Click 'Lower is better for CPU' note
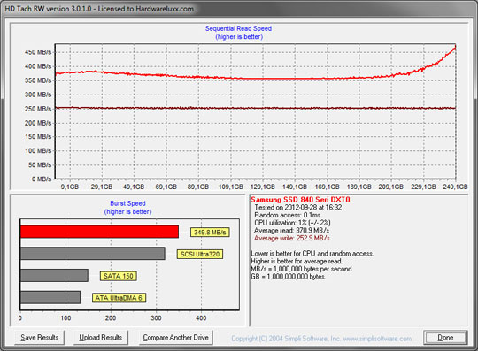 click(312, 253)
